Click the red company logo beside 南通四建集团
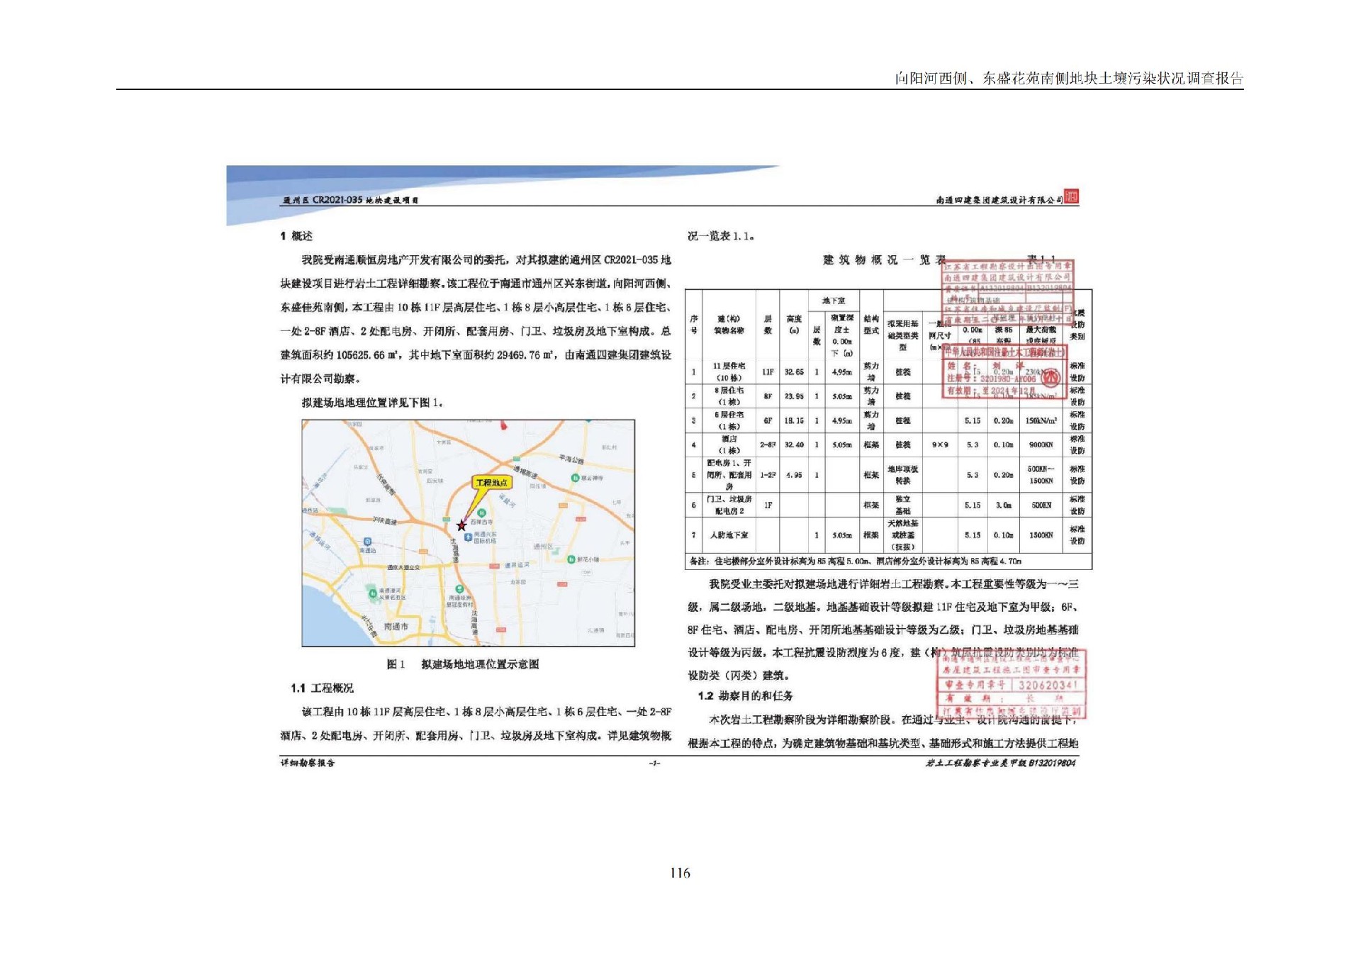The image size is (1361, 962). coord(1072,197)
